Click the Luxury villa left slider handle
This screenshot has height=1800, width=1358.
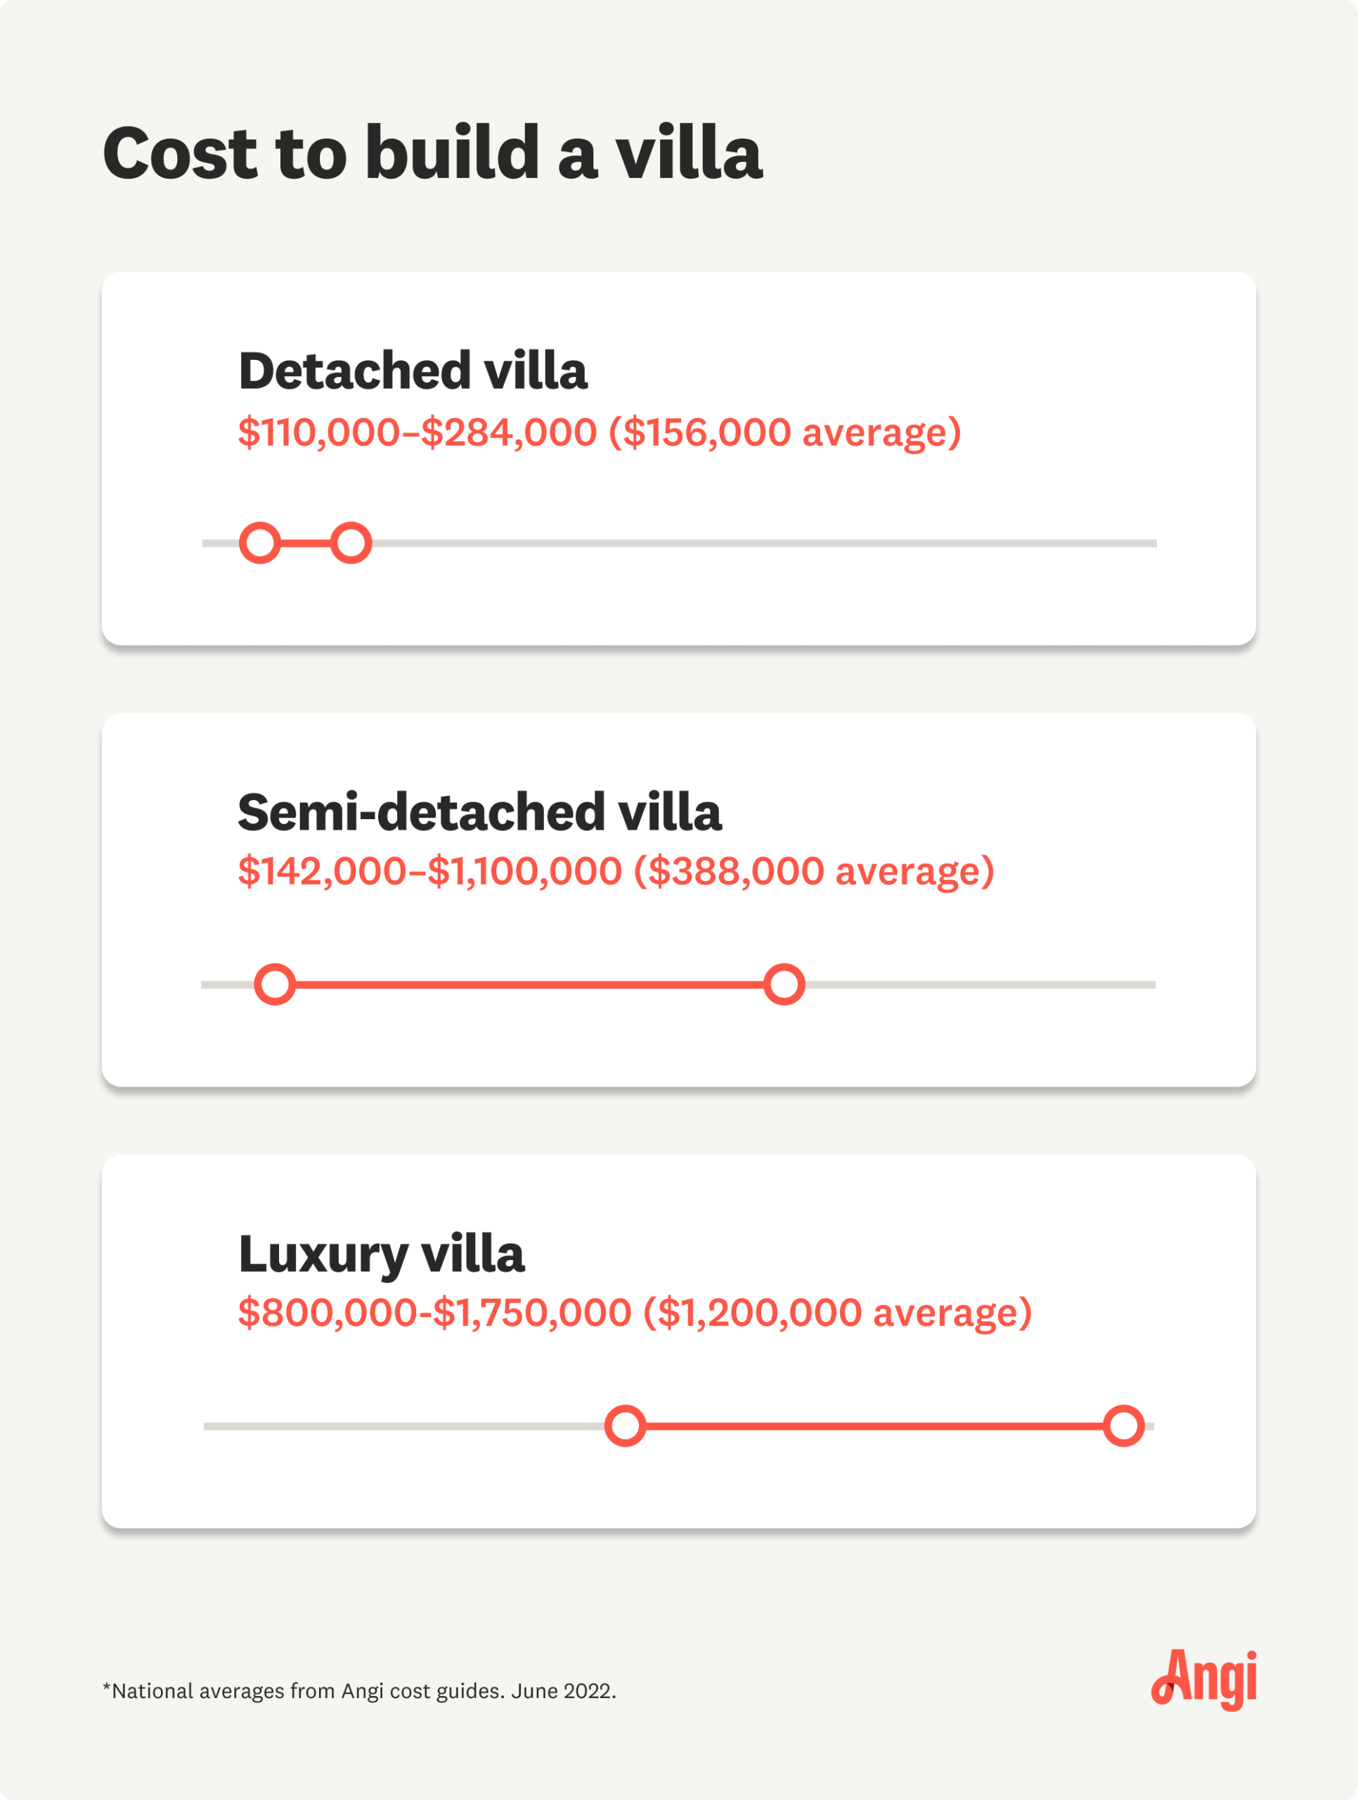625,1426
